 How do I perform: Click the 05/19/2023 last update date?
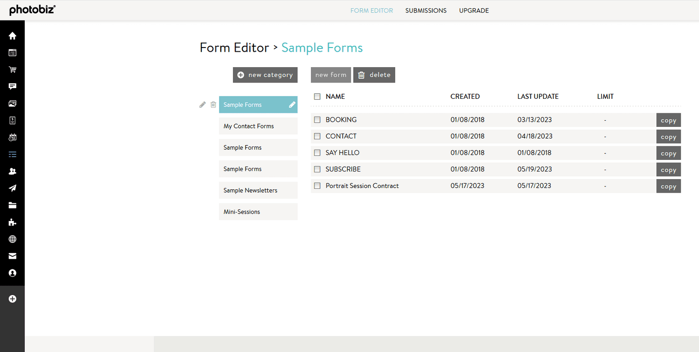535,169
